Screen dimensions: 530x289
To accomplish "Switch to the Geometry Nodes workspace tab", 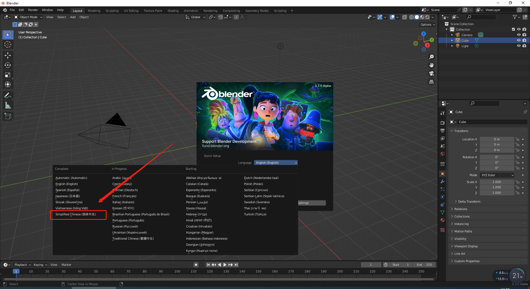I will pyautogui.click(x=257, y=11).
